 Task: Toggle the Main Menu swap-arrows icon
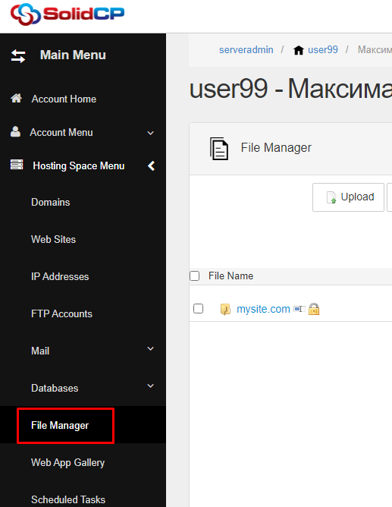click(x=18, y=56)
